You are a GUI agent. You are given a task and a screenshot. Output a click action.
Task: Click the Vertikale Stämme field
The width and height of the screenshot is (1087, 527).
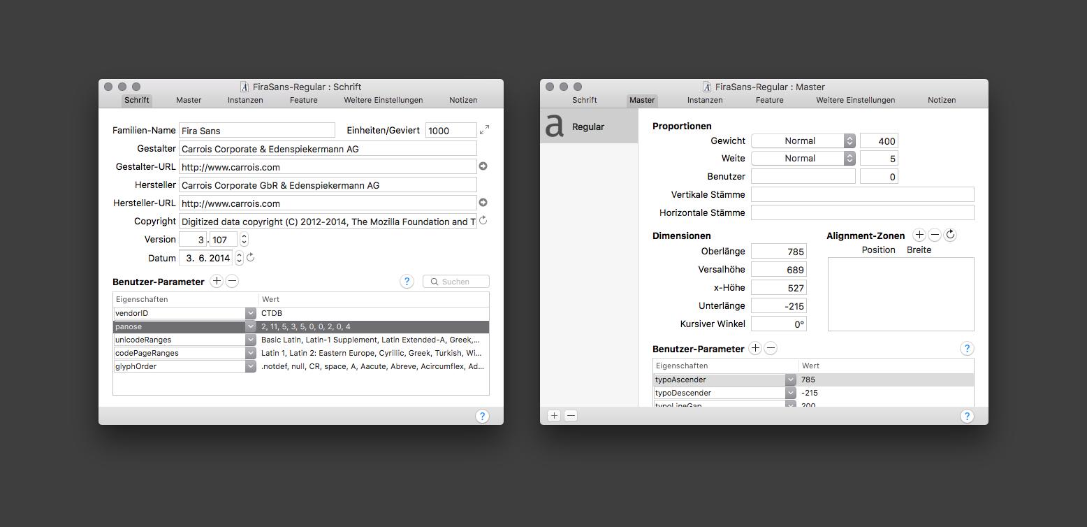pyautogui.click(x=863, y=194)
